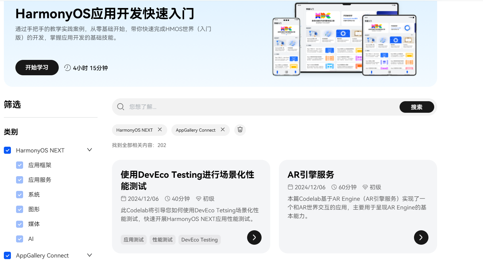
Task: Click the trash icon to clear all filters
Action: pyautogui.click(x=240, y=130)
